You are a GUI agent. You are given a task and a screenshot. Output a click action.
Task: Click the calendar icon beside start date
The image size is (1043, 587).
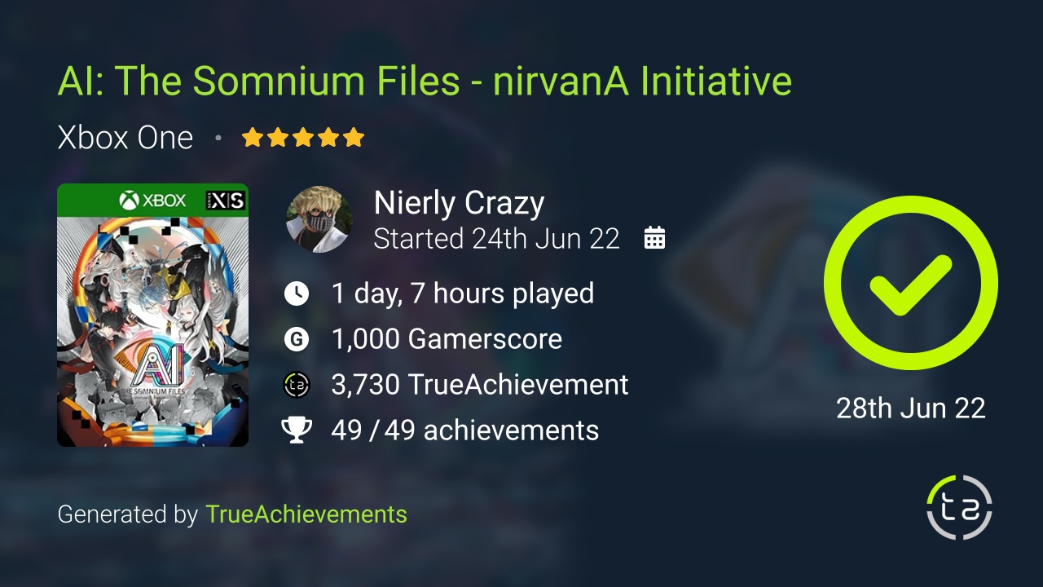[x=654, y=238]
